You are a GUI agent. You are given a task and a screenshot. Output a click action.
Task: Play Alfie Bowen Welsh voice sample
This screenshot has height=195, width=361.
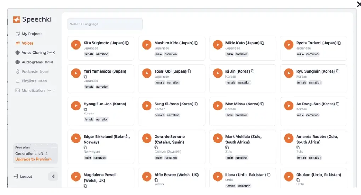(147, 177)
